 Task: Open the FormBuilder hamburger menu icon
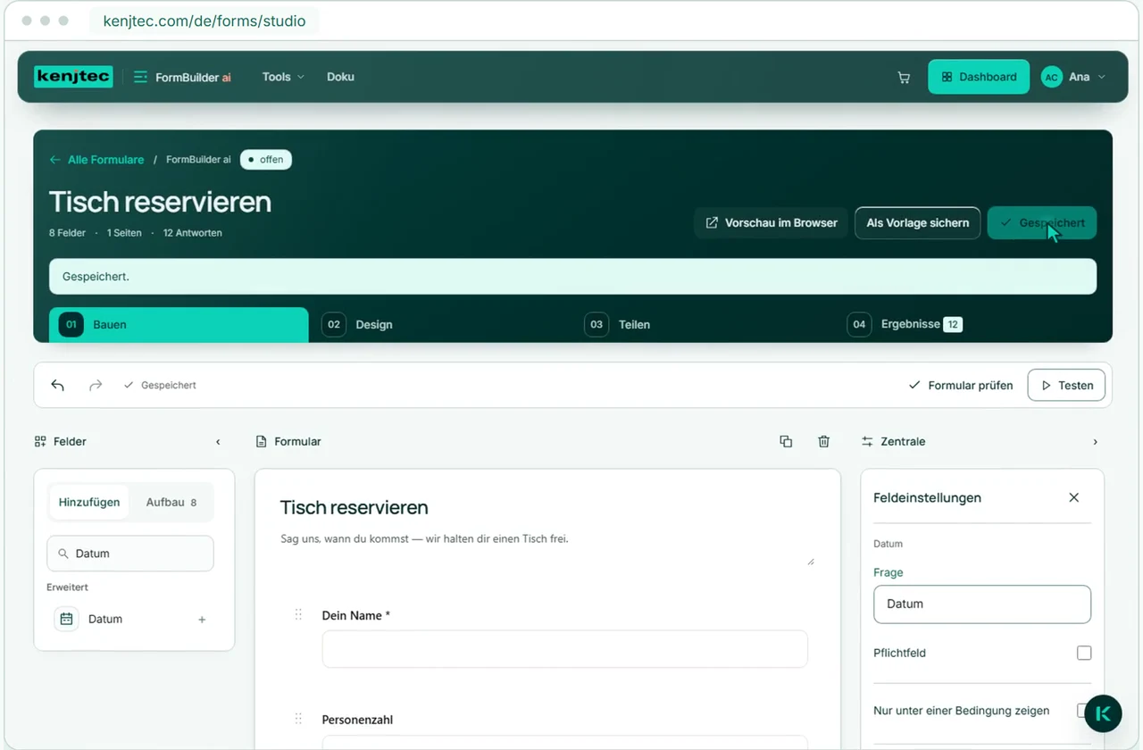click(140, 77)
